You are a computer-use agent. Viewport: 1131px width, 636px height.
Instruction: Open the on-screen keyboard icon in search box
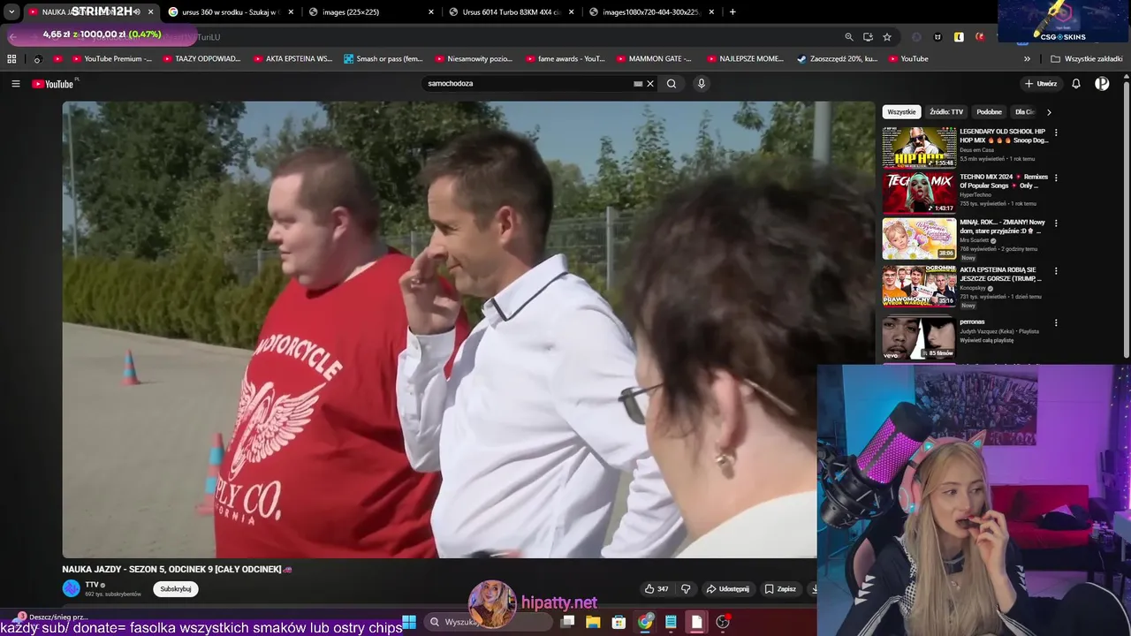[x=638, y=84]
